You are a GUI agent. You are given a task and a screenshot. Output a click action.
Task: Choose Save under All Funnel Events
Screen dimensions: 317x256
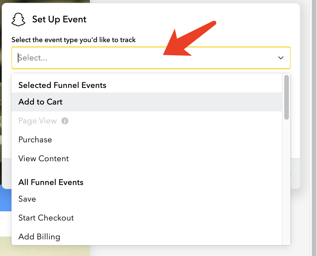coord(27,199)
